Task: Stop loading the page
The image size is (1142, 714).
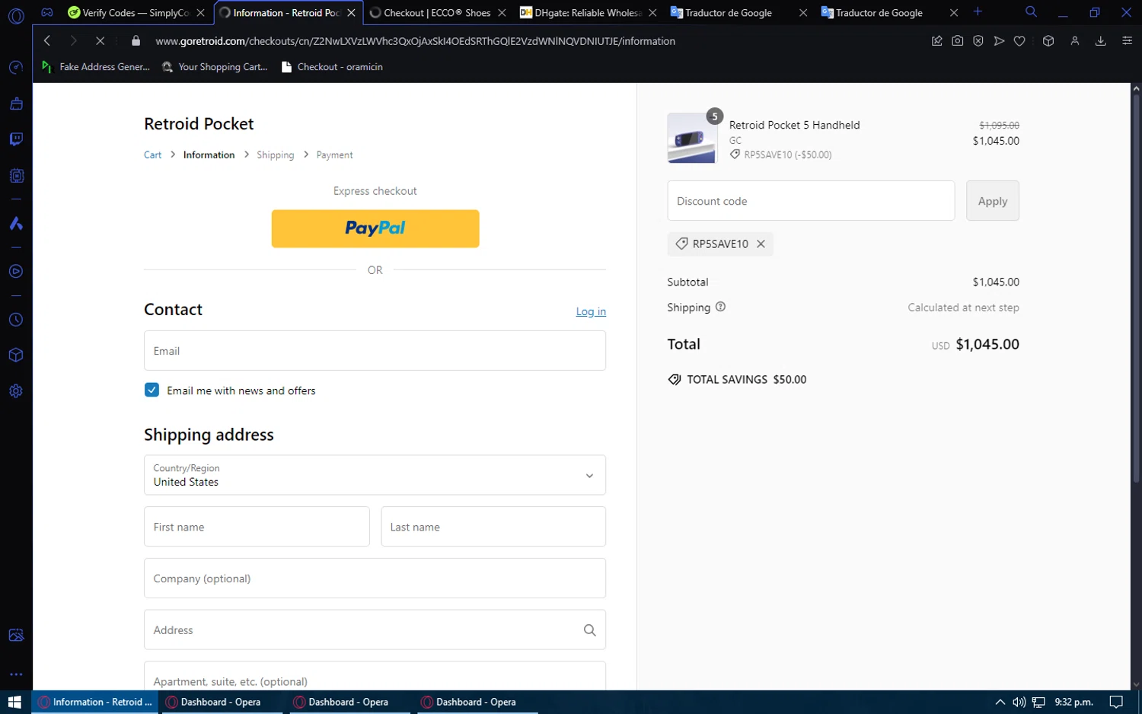Action: 100,41
